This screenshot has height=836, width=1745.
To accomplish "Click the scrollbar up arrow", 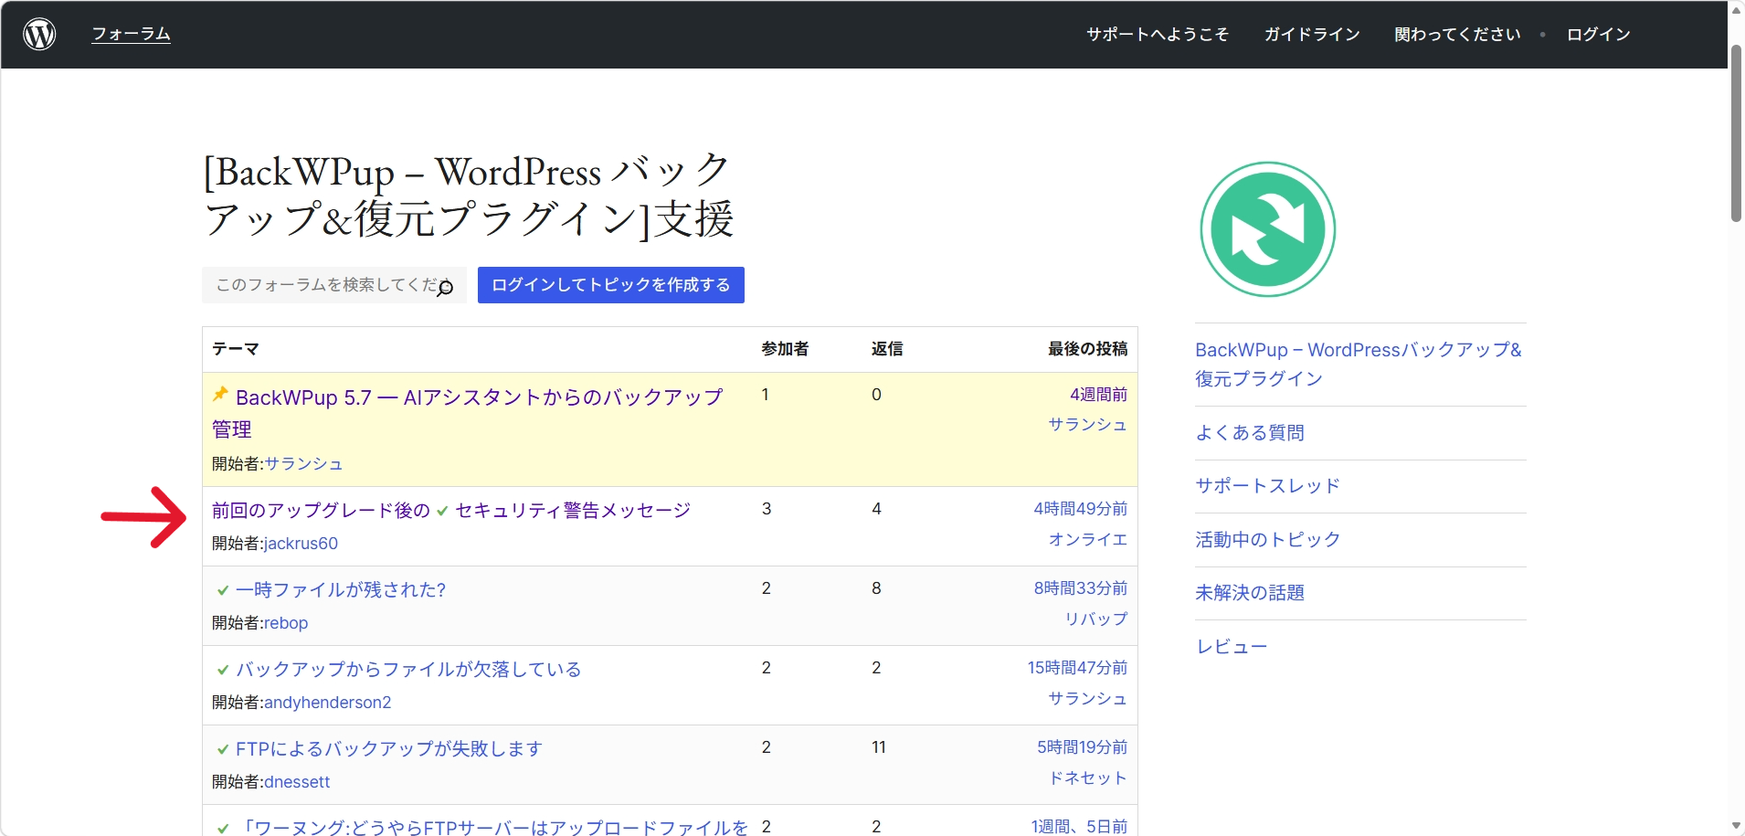I will pyautogui.click(x=1736, y=10).
